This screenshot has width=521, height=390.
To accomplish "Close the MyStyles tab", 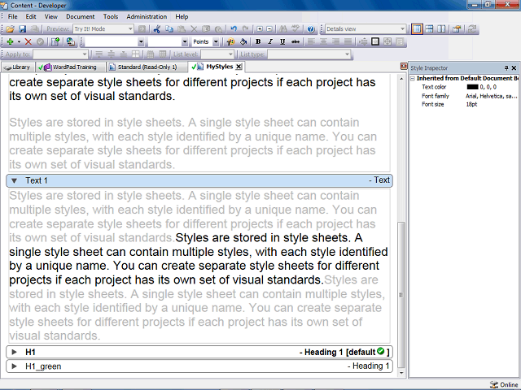I will pos(239,67).
